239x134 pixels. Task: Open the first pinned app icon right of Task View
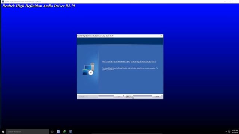click(58, 131)
